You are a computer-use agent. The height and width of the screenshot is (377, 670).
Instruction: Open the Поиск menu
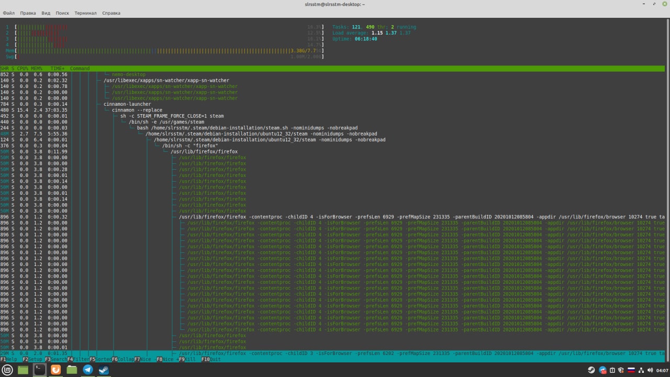click(x=62, y=13)
